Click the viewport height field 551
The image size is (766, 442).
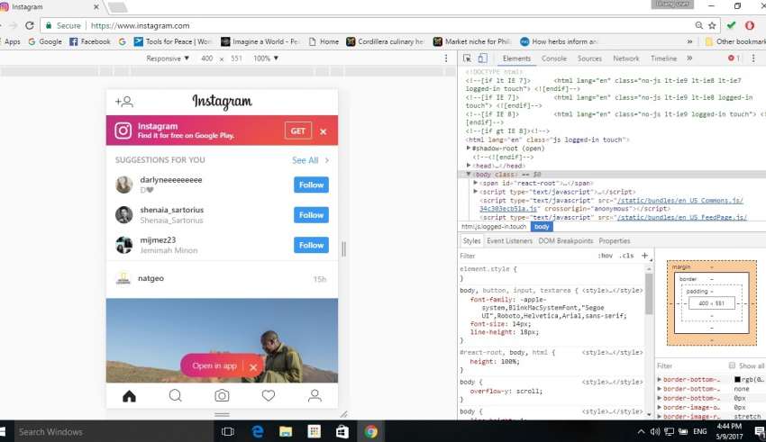pyautogui.click(x=236, y=58)
